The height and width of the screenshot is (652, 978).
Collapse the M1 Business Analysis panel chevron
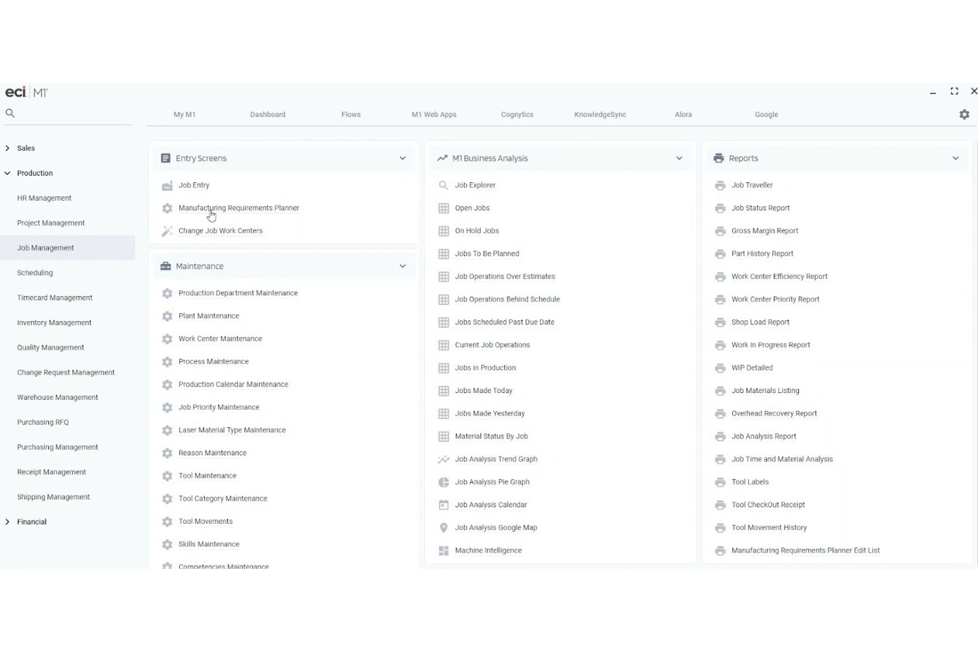[679, 159]
